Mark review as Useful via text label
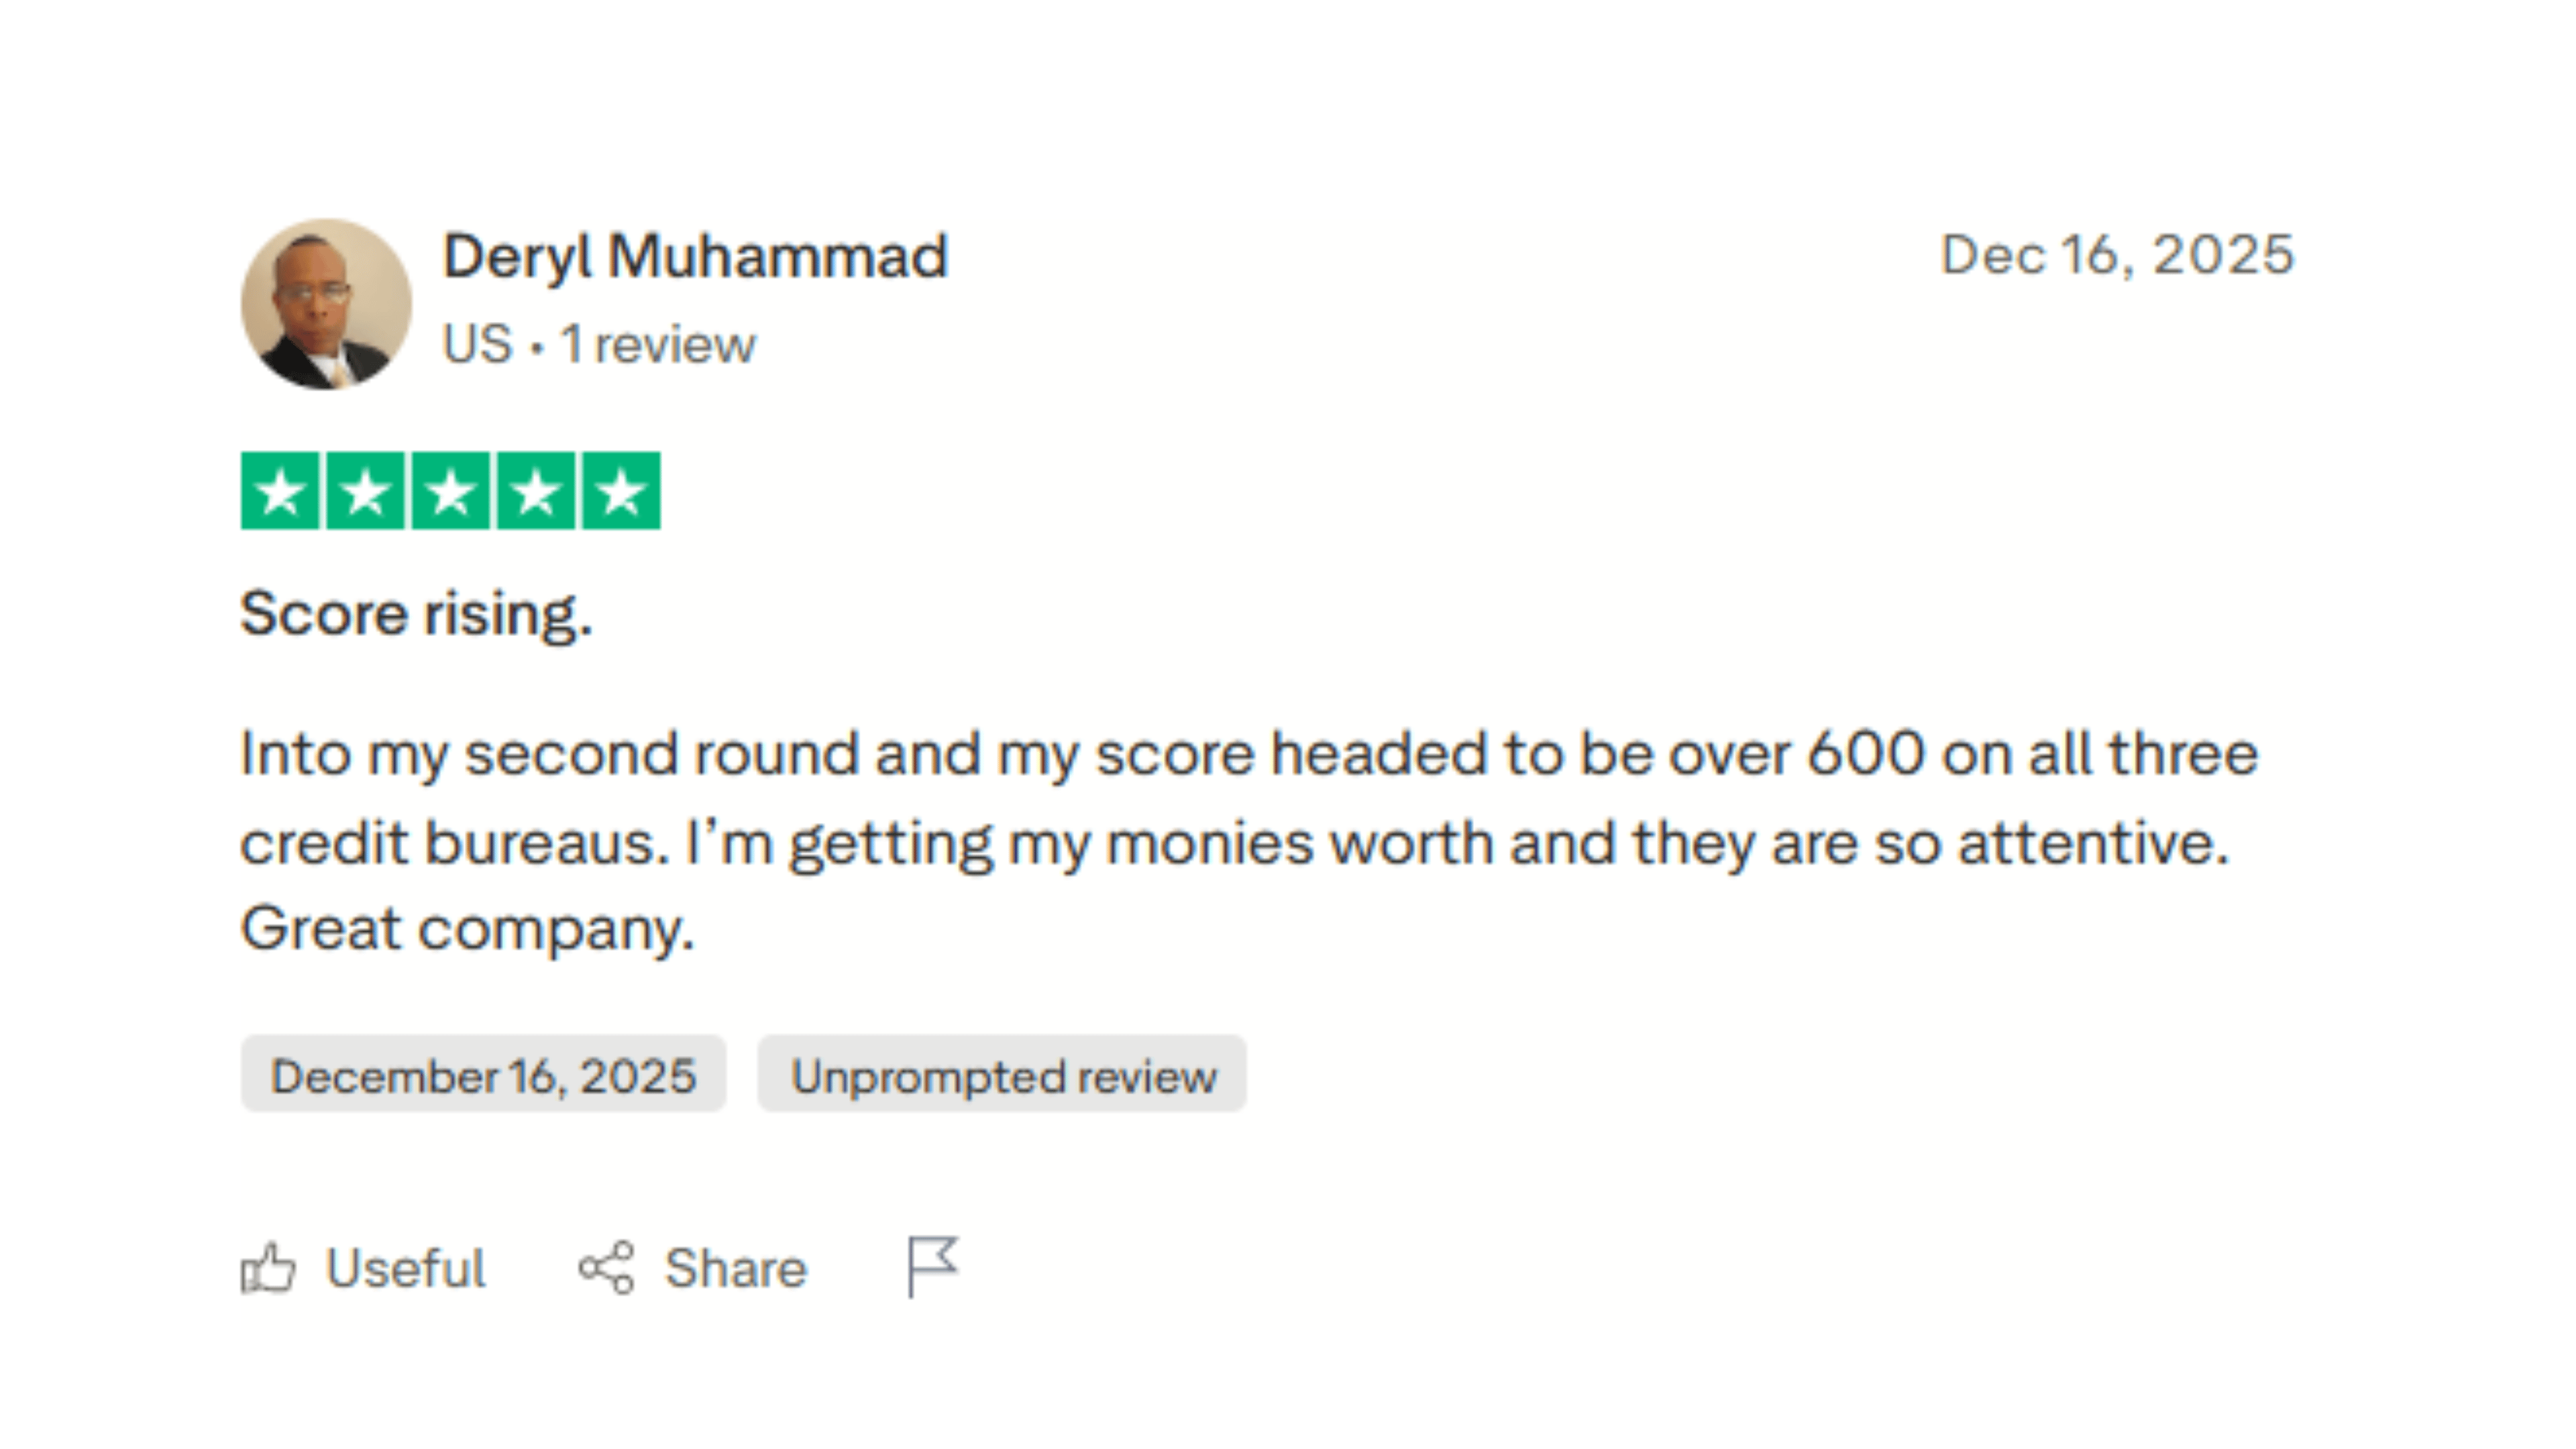The width and height of the screenshot is (2576, 1449). point(406,1269)
